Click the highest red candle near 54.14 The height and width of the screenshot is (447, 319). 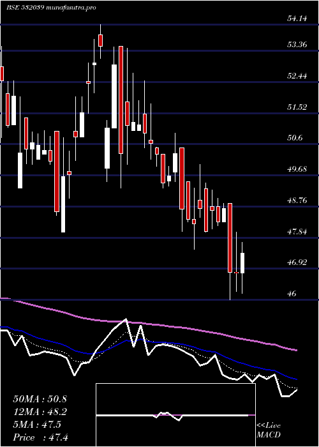(100, 40)
